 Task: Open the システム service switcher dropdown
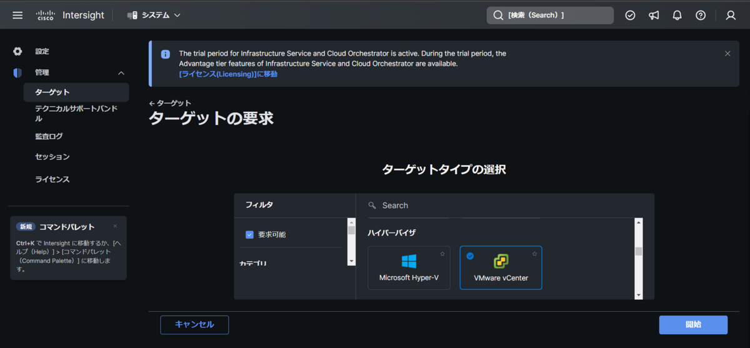[x=154, y=15]
